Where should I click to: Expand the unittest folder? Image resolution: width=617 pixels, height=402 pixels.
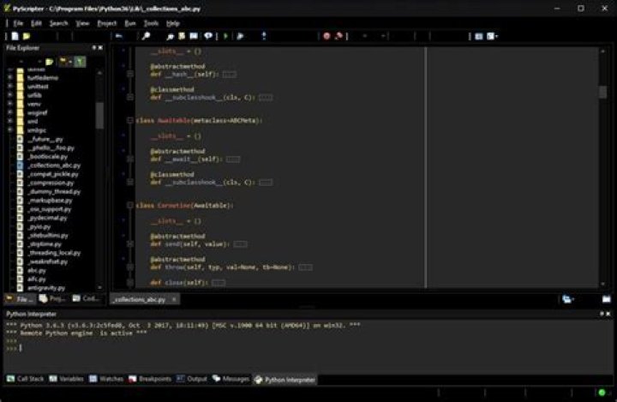tap(10, 87)
